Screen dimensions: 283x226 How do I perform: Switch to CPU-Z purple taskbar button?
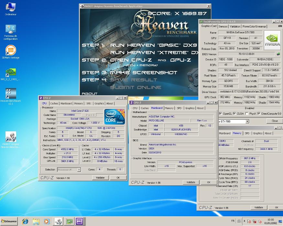[x=80, y=221]
